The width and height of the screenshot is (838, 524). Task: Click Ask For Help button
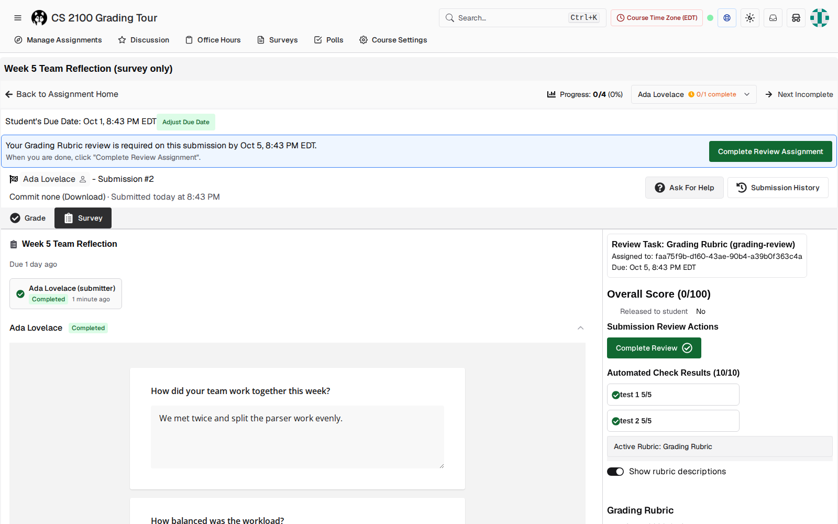click(x=685, y=188)
